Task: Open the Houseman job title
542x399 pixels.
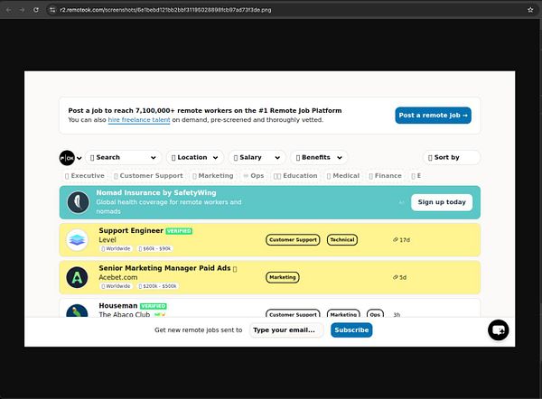Action: [x=117, y=306]
